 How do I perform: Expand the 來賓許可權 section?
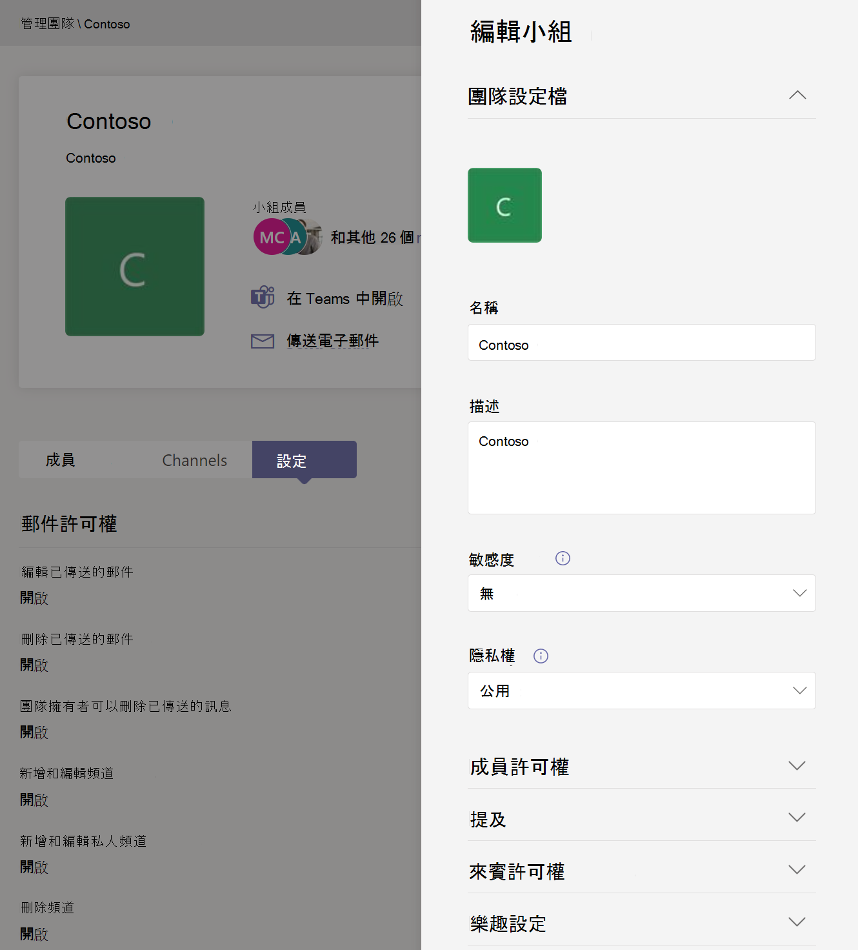797,870
